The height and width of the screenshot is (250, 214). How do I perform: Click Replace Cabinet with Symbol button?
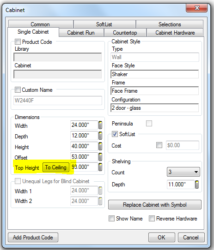[155, 204]
